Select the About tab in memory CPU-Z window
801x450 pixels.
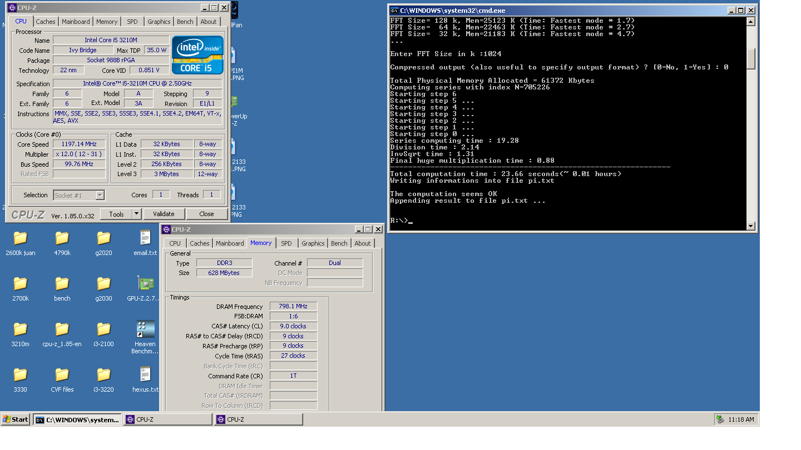click(363, 243)
